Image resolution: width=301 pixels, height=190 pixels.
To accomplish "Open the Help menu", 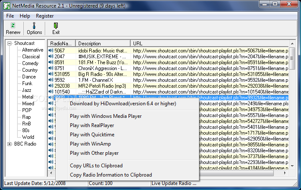I will pos(25,16).
